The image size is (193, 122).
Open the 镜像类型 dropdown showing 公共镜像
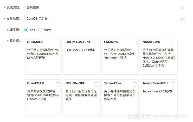coord(105,8)
